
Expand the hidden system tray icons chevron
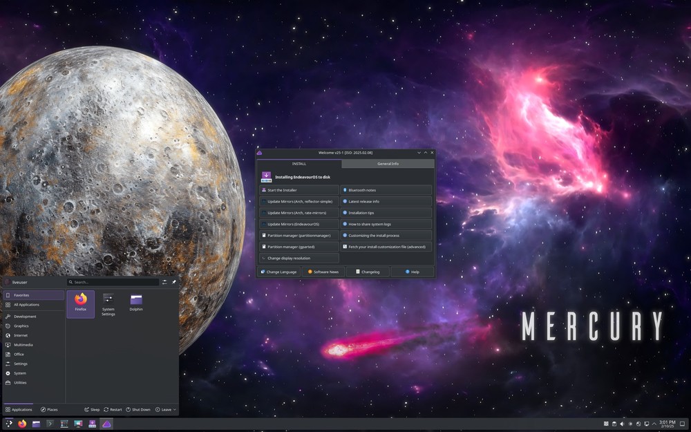point(654,424)
